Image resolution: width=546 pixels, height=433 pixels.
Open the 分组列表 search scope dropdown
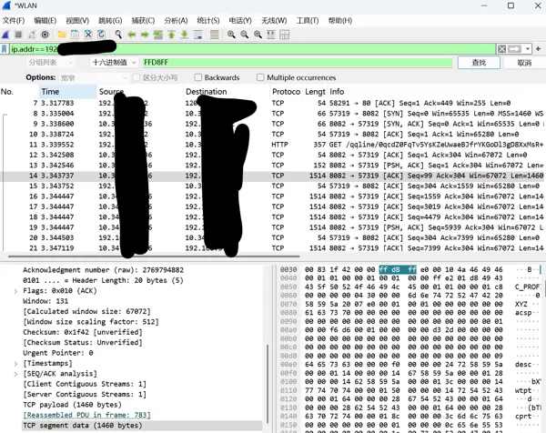click(x=50, y=63)
